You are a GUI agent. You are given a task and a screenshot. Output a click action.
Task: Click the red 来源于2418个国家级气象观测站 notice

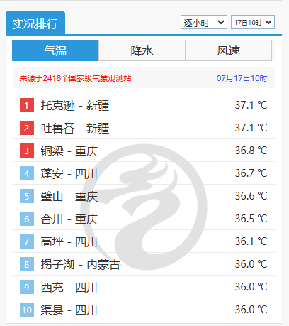point(75,78)
